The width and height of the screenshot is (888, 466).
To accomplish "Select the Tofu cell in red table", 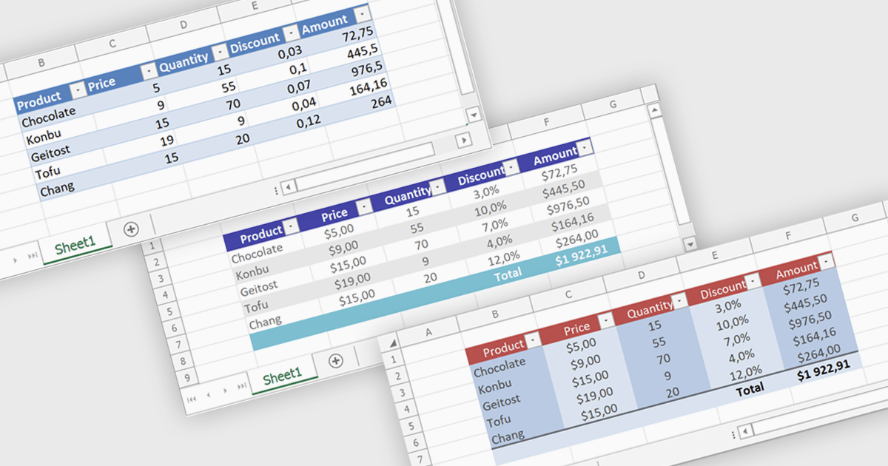I will point(498,421).
